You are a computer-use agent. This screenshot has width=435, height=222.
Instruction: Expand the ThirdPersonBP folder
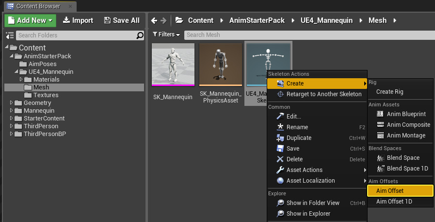(x=12, y=134)
